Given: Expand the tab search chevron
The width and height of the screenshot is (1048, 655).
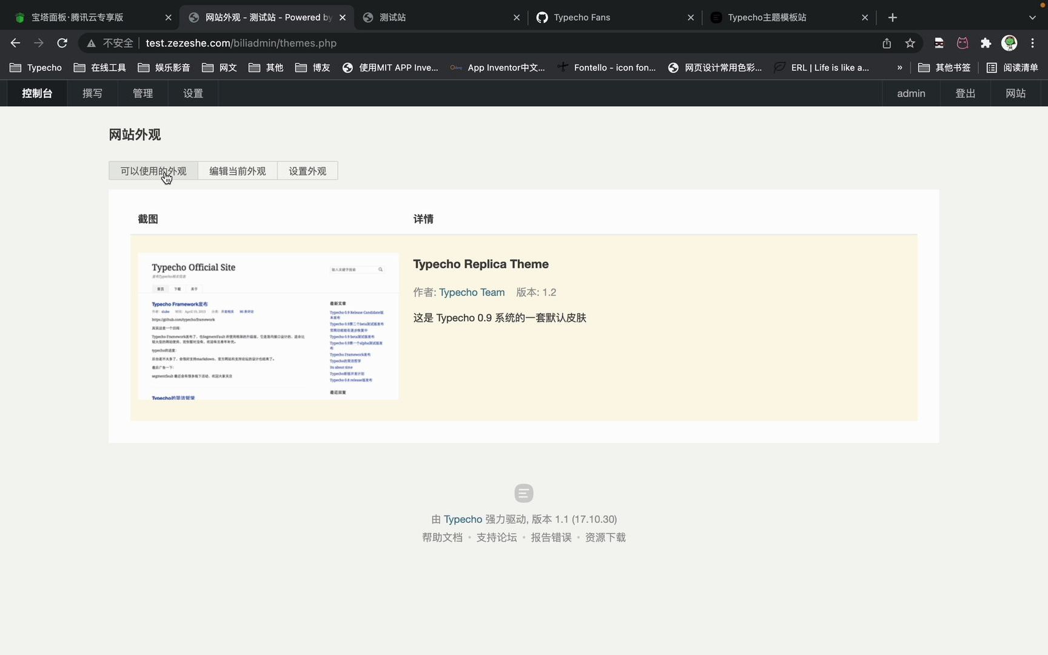Looking at the screenshot, I should 1032,18.
